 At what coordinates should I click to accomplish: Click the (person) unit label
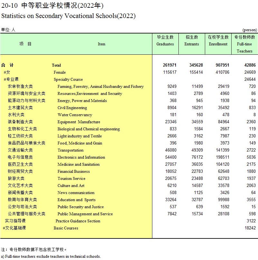coord(250,30)
